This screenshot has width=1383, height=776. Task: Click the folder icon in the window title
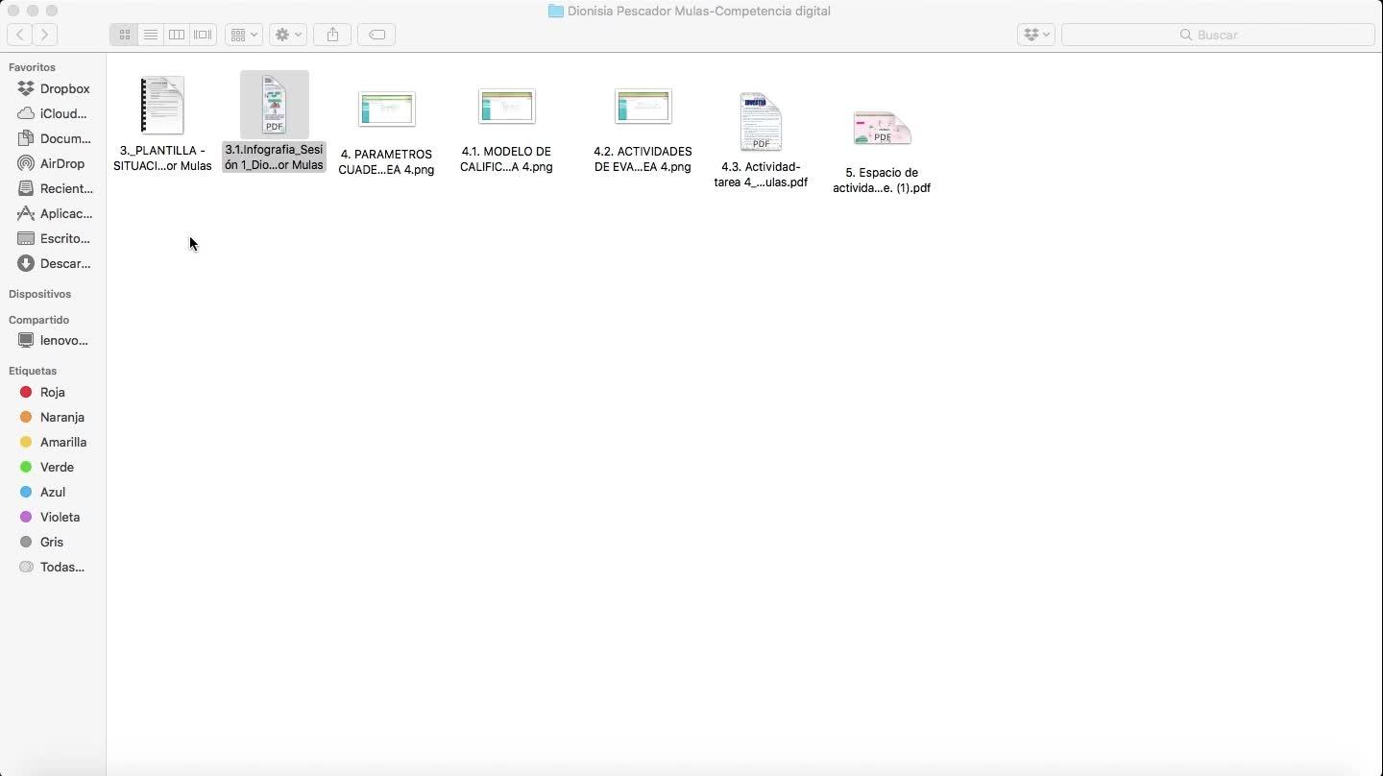[556, 12]
